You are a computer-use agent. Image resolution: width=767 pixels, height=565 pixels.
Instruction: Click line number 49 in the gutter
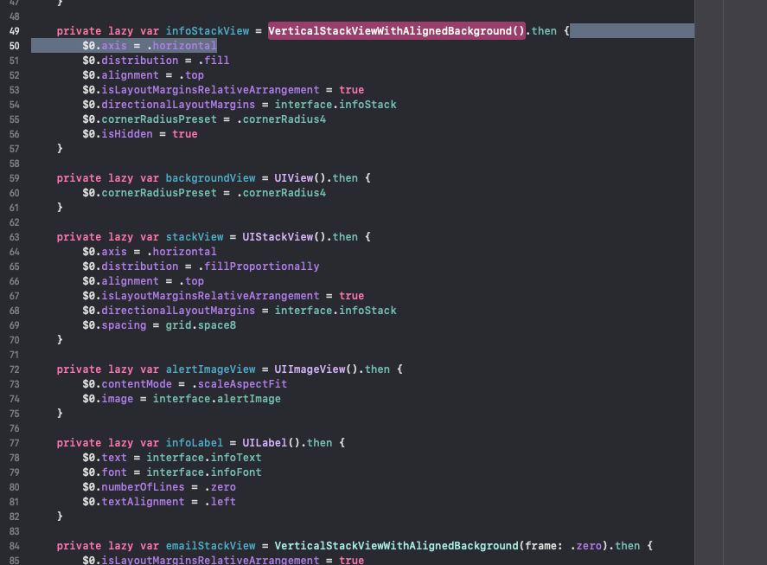(x=14, y=31)
